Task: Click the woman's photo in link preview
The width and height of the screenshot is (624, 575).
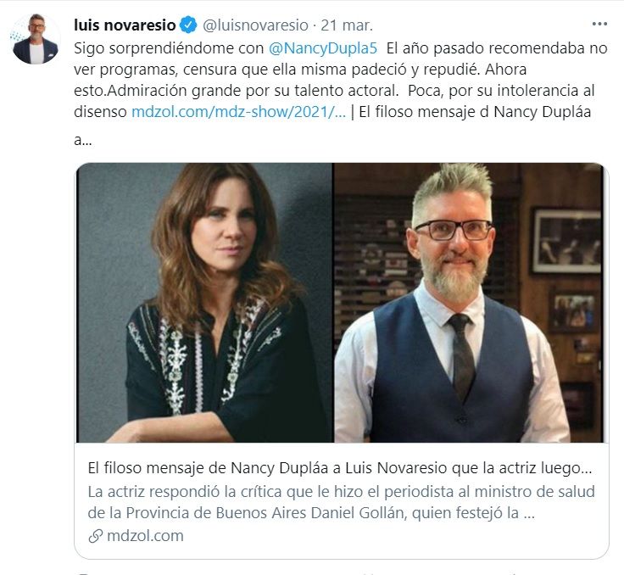Action: (x=204, y=303)
